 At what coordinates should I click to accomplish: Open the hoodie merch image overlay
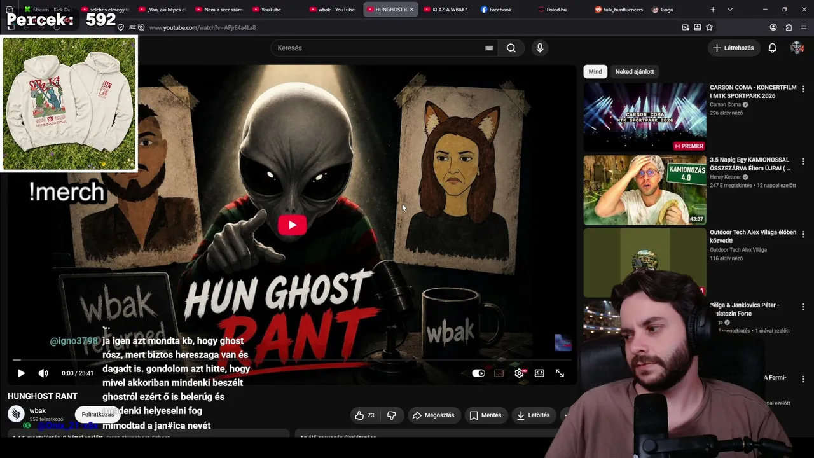[x=69, y=103]
